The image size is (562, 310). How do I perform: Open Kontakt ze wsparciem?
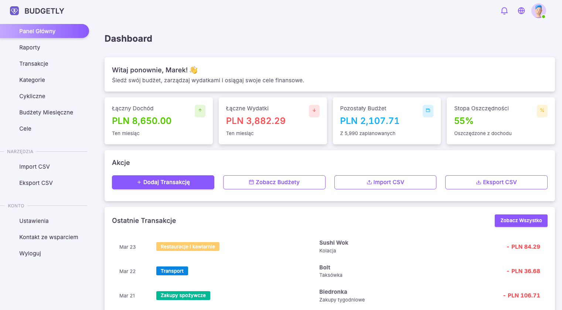(49, 237)
